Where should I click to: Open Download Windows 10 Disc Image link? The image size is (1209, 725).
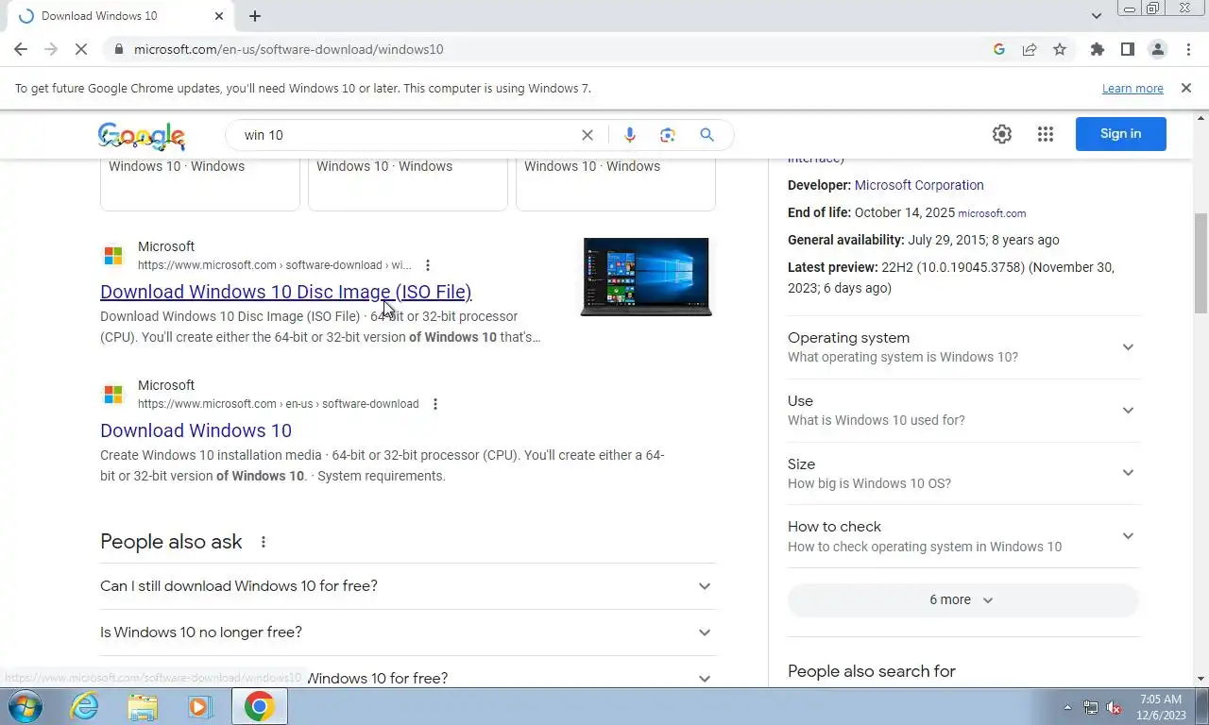pos(285,292)
